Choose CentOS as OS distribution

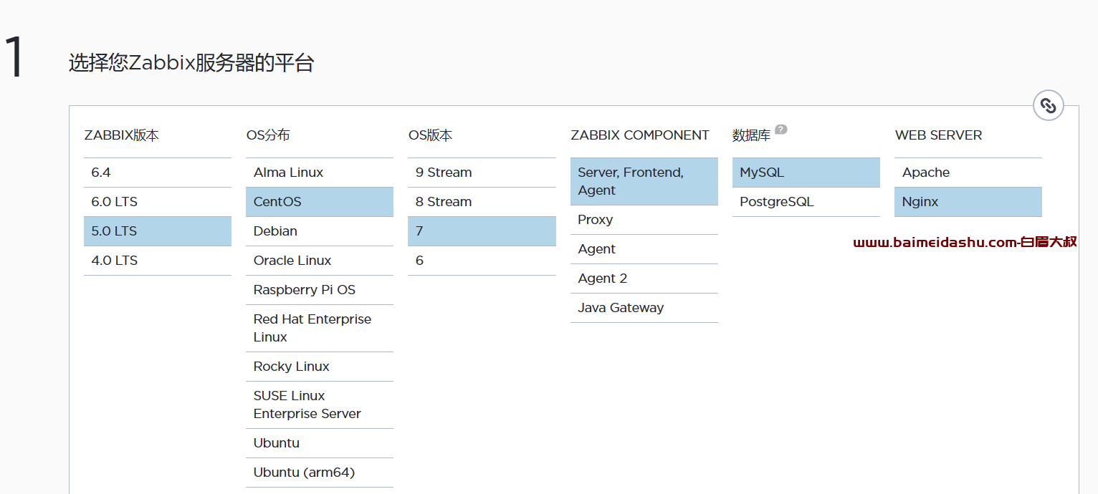[320, 202]
